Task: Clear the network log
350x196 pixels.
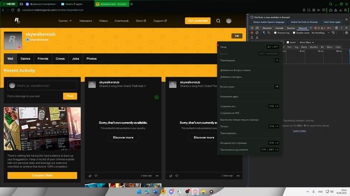Action: [257, 33]
